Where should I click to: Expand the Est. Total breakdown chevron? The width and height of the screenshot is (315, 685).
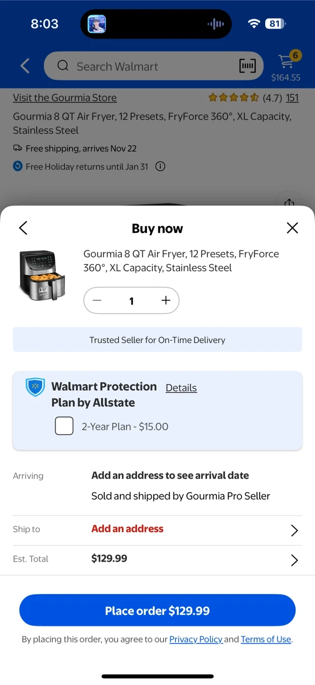coord(294,560)
